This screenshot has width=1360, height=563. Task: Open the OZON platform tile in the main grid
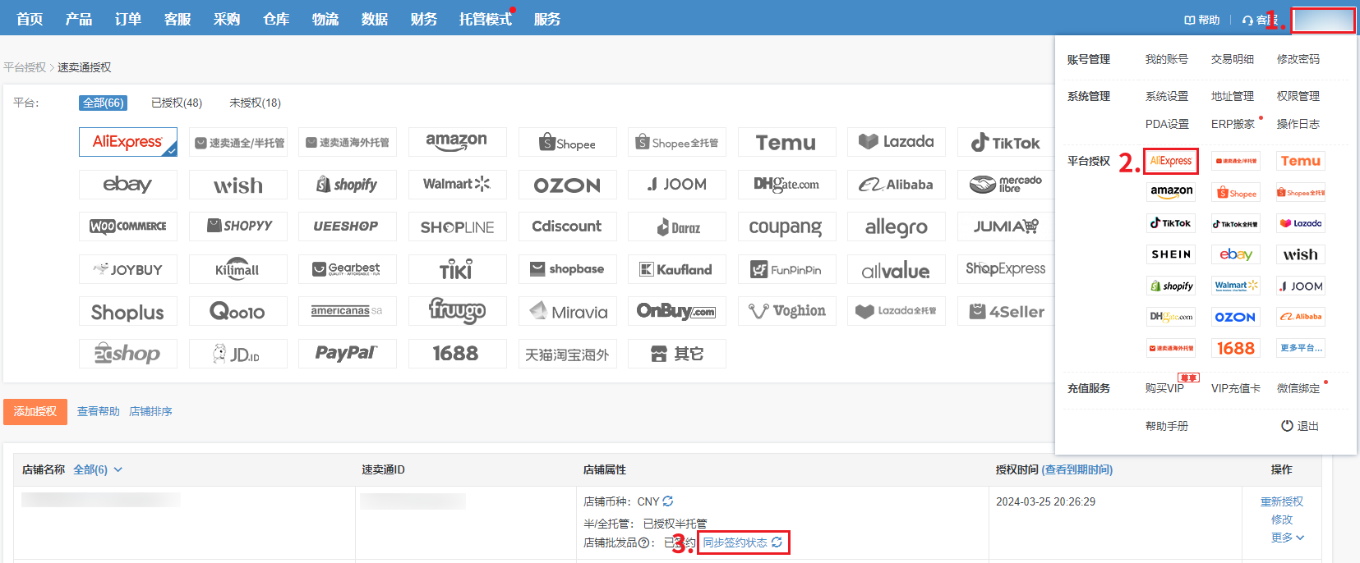[x=567, y=185]
